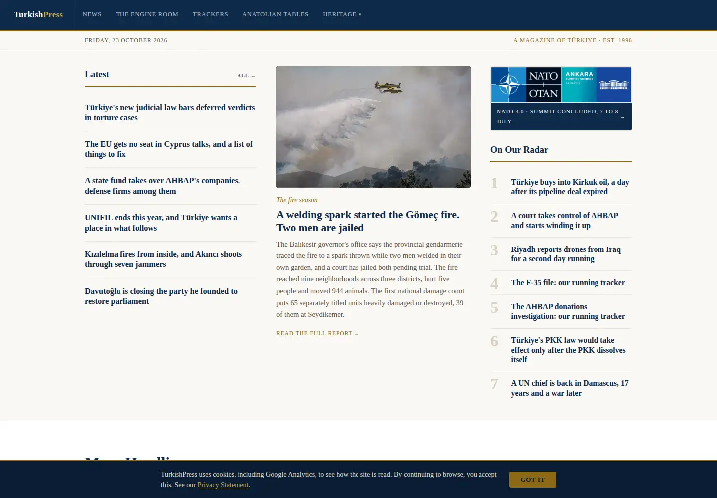Image resolution: width=717 pixels, height=498 pixels.
Task: Read the judicial law deferred verdicts story
Action: point(170,113)
